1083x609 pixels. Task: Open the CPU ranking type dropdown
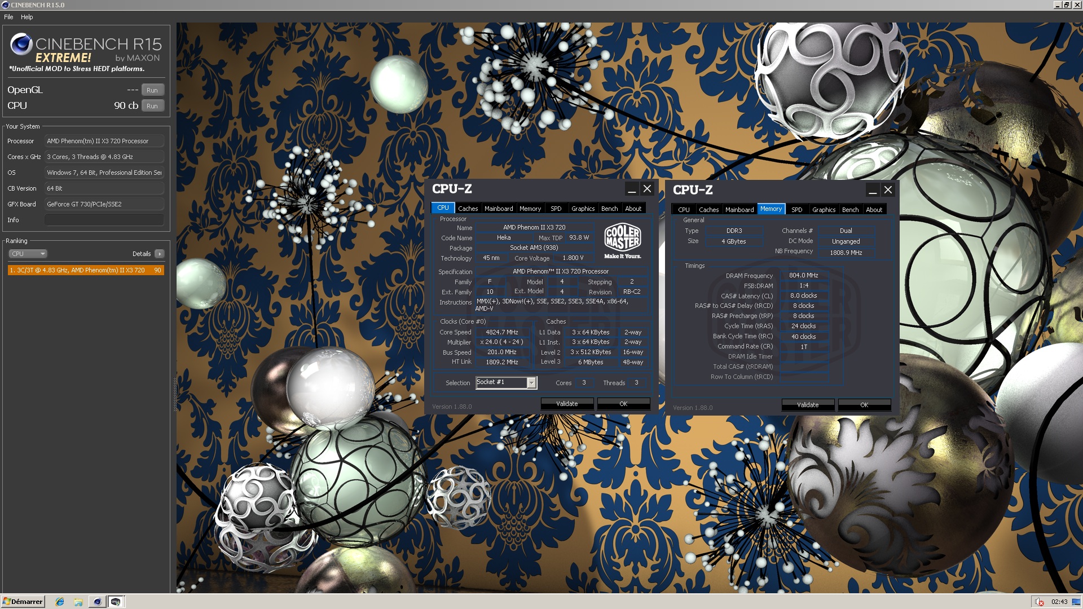28,254
